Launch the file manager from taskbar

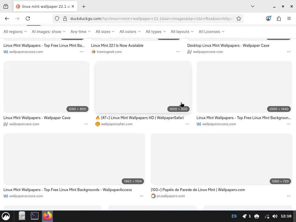coord(22,216)
